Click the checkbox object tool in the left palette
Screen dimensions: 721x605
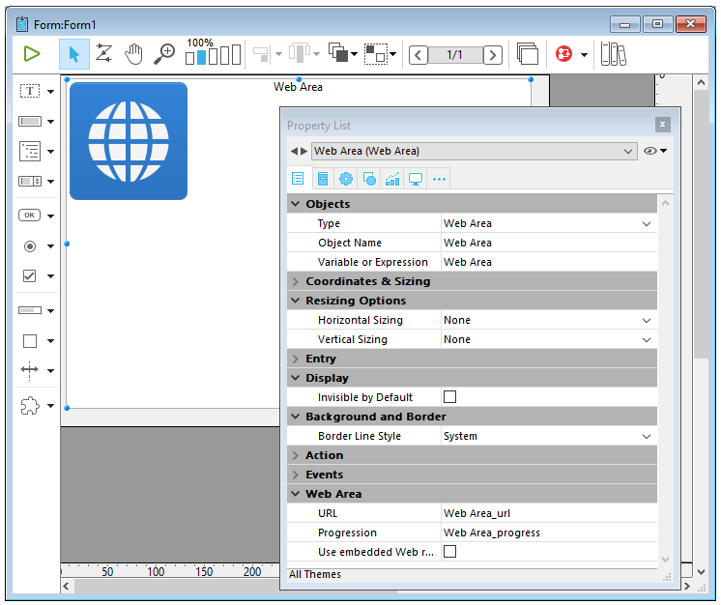click(x=30, y=275)
